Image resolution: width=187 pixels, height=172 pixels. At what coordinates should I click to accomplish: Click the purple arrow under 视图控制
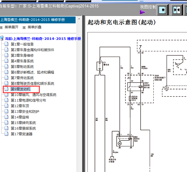coord(143,12)
